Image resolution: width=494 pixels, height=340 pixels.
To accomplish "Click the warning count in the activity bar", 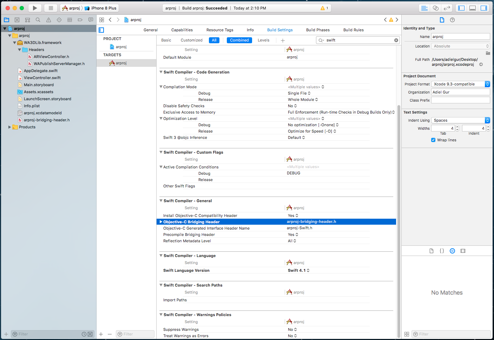I will [x=324, y=8].
